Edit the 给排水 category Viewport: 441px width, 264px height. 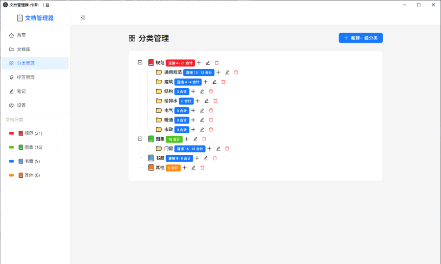(x=206, y=101)
